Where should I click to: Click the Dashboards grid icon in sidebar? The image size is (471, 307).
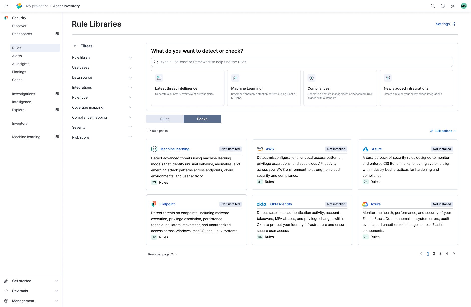(x=57, y=34)
